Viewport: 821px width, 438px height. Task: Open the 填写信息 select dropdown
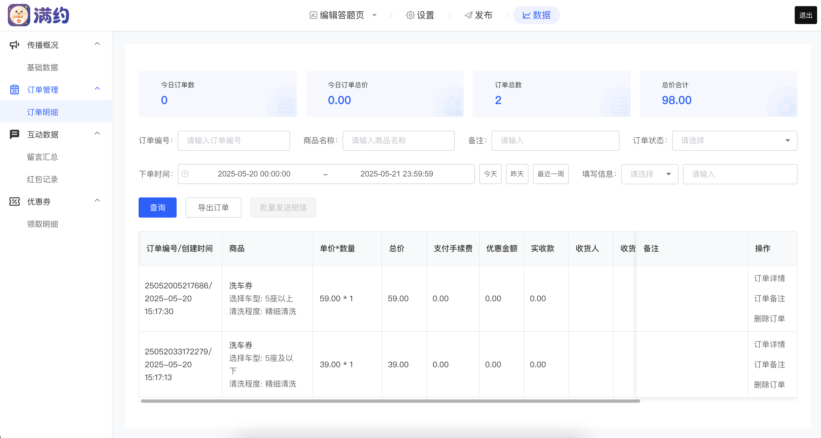[649, 174]
